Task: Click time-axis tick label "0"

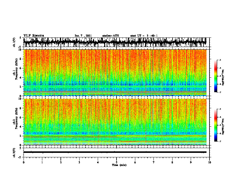Action: tap(24, 162)
